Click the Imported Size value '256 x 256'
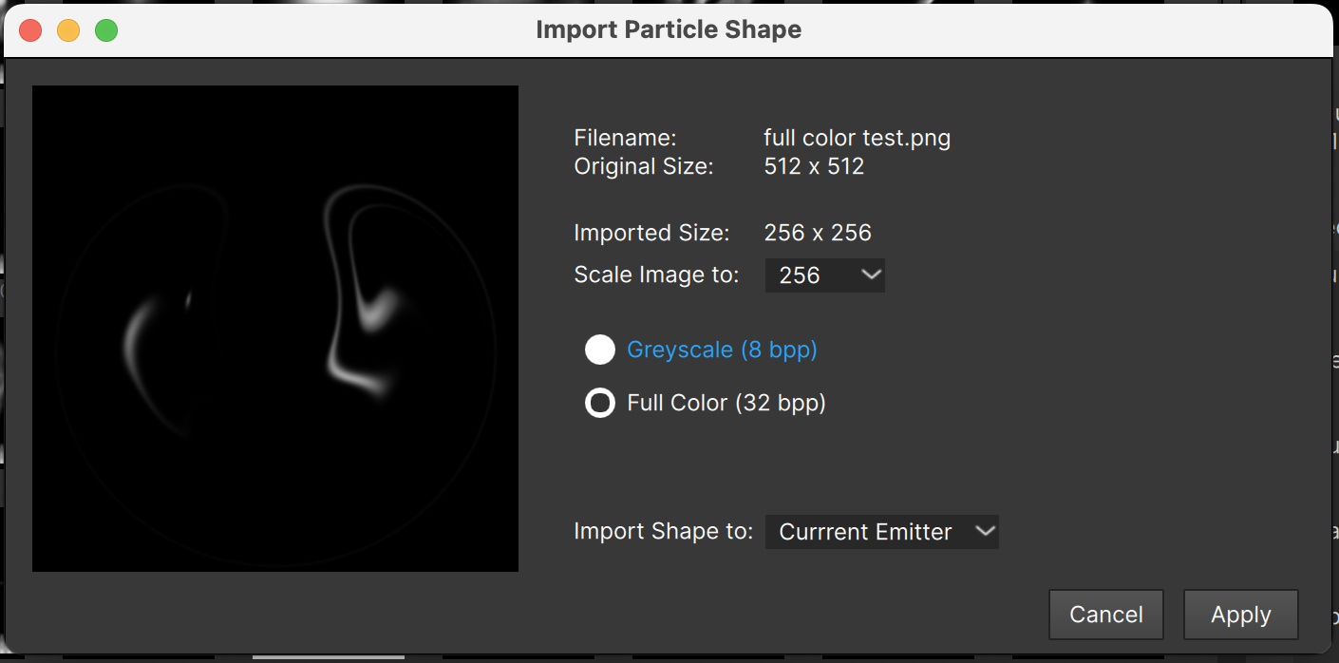The height and width of the screenshot is (663, 1339). [818, 233]
